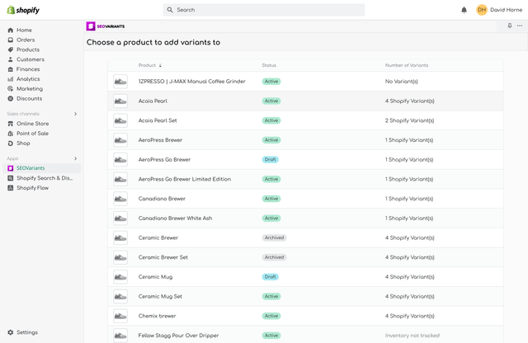The image size is (528, 343).
Task: Click the Fellow Stagg Pour Over Dripper thumbnail
Action: pyautogui.click(x=120, y=336)
